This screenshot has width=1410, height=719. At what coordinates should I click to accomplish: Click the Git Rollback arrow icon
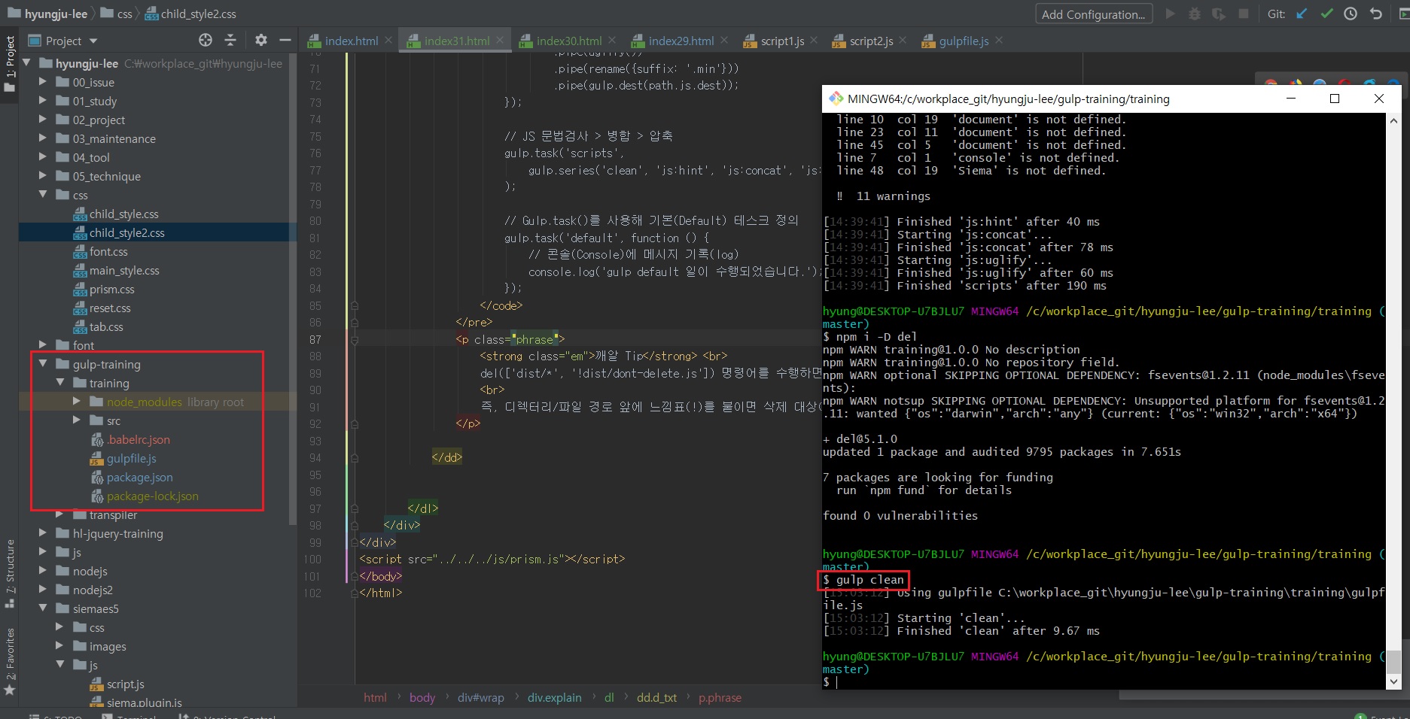coord(1375,14)
